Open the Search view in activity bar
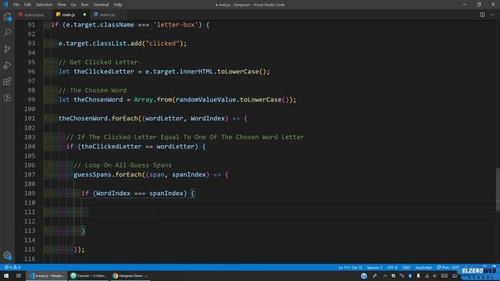The image size is (500, 281). (x=7, y=33)
